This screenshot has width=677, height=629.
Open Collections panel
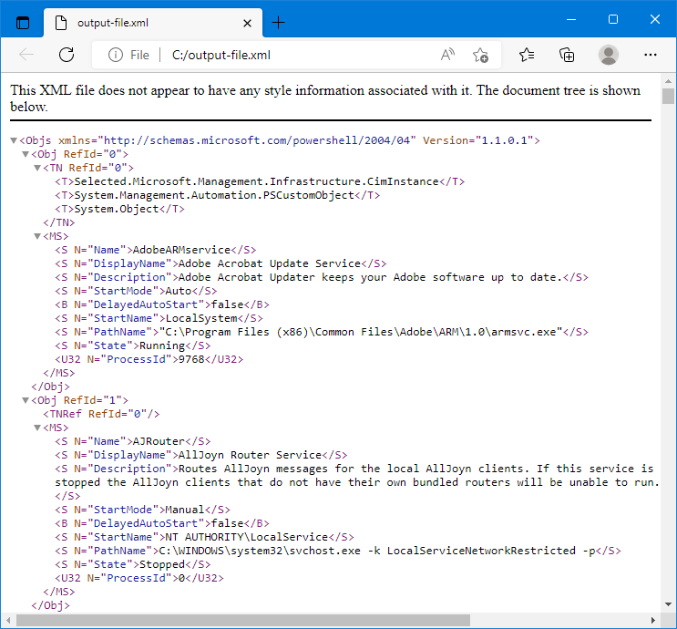pos(567,55)
